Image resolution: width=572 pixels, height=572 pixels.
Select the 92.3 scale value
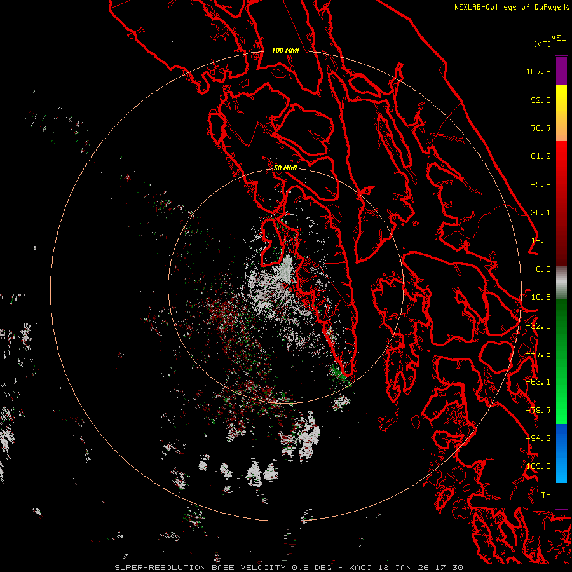pyautogui.click(x=541, y=100)
